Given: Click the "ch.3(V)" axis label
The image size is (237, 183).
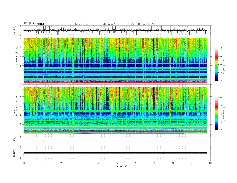Looking at the screenshot, I should (x=14, y=141).
